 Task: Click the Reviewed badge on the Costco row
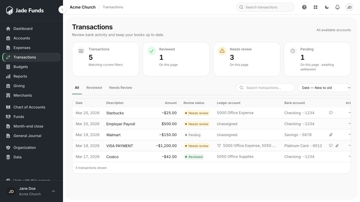(x=194, y=157)
